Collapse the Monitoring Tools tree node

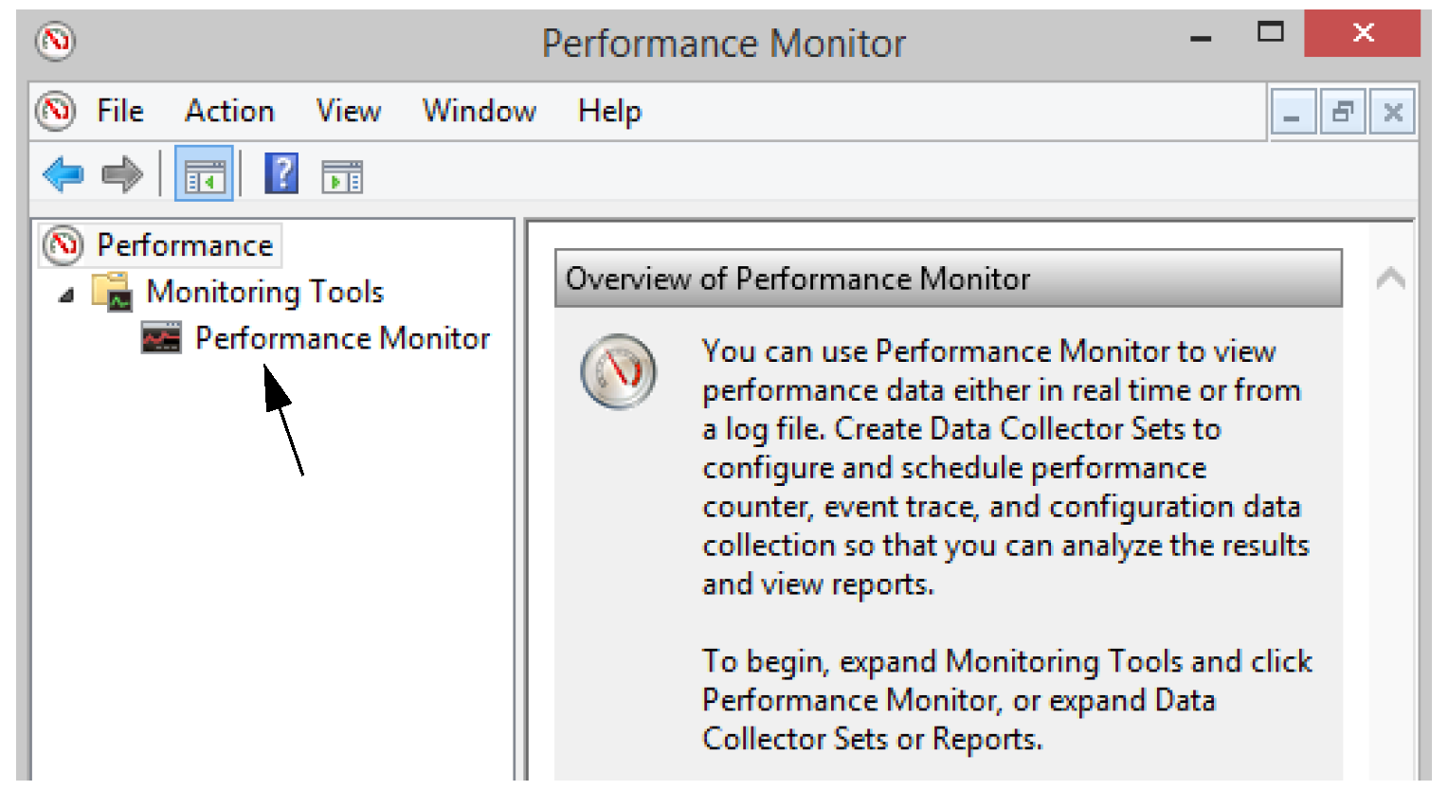65,296
